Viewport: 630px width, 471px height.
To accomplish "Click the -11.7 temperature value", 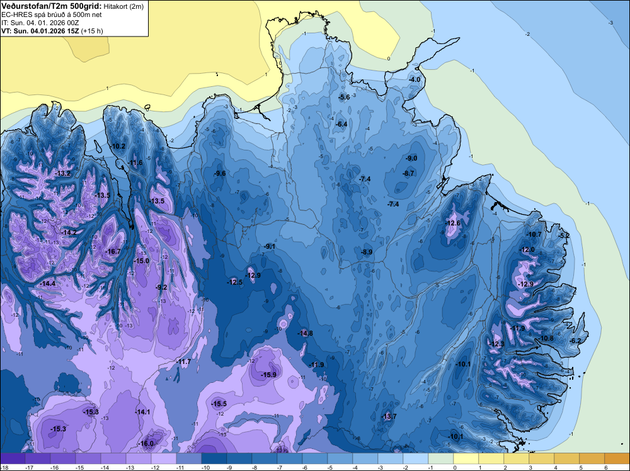I will [183, 362].
